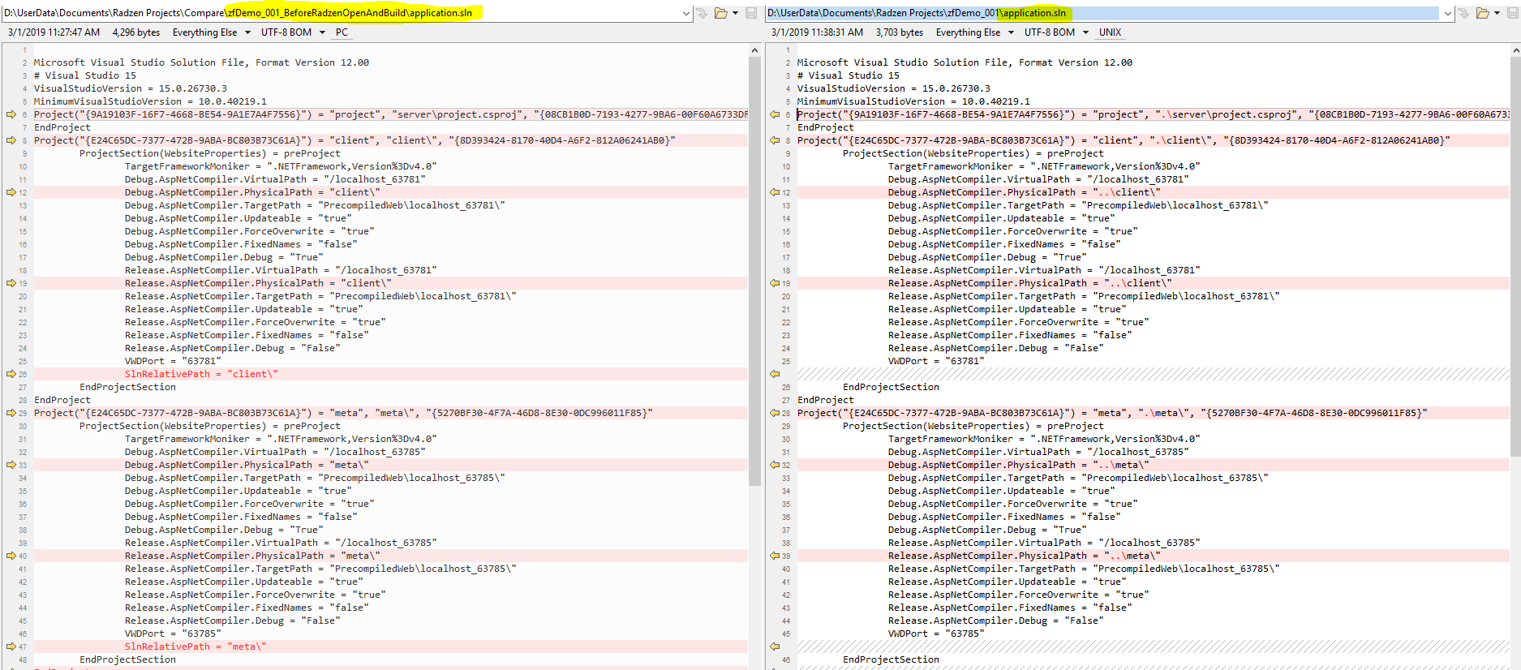Open right folder icon dropdown arrow
Viewport: 1521px width, 670px height.
pos(1497,13)
